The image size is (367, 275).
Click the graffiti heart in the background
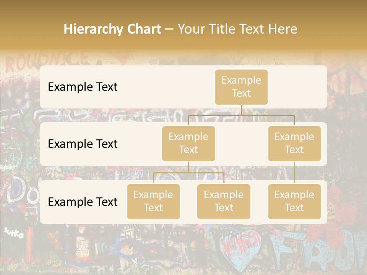click(x=240, y=249)
